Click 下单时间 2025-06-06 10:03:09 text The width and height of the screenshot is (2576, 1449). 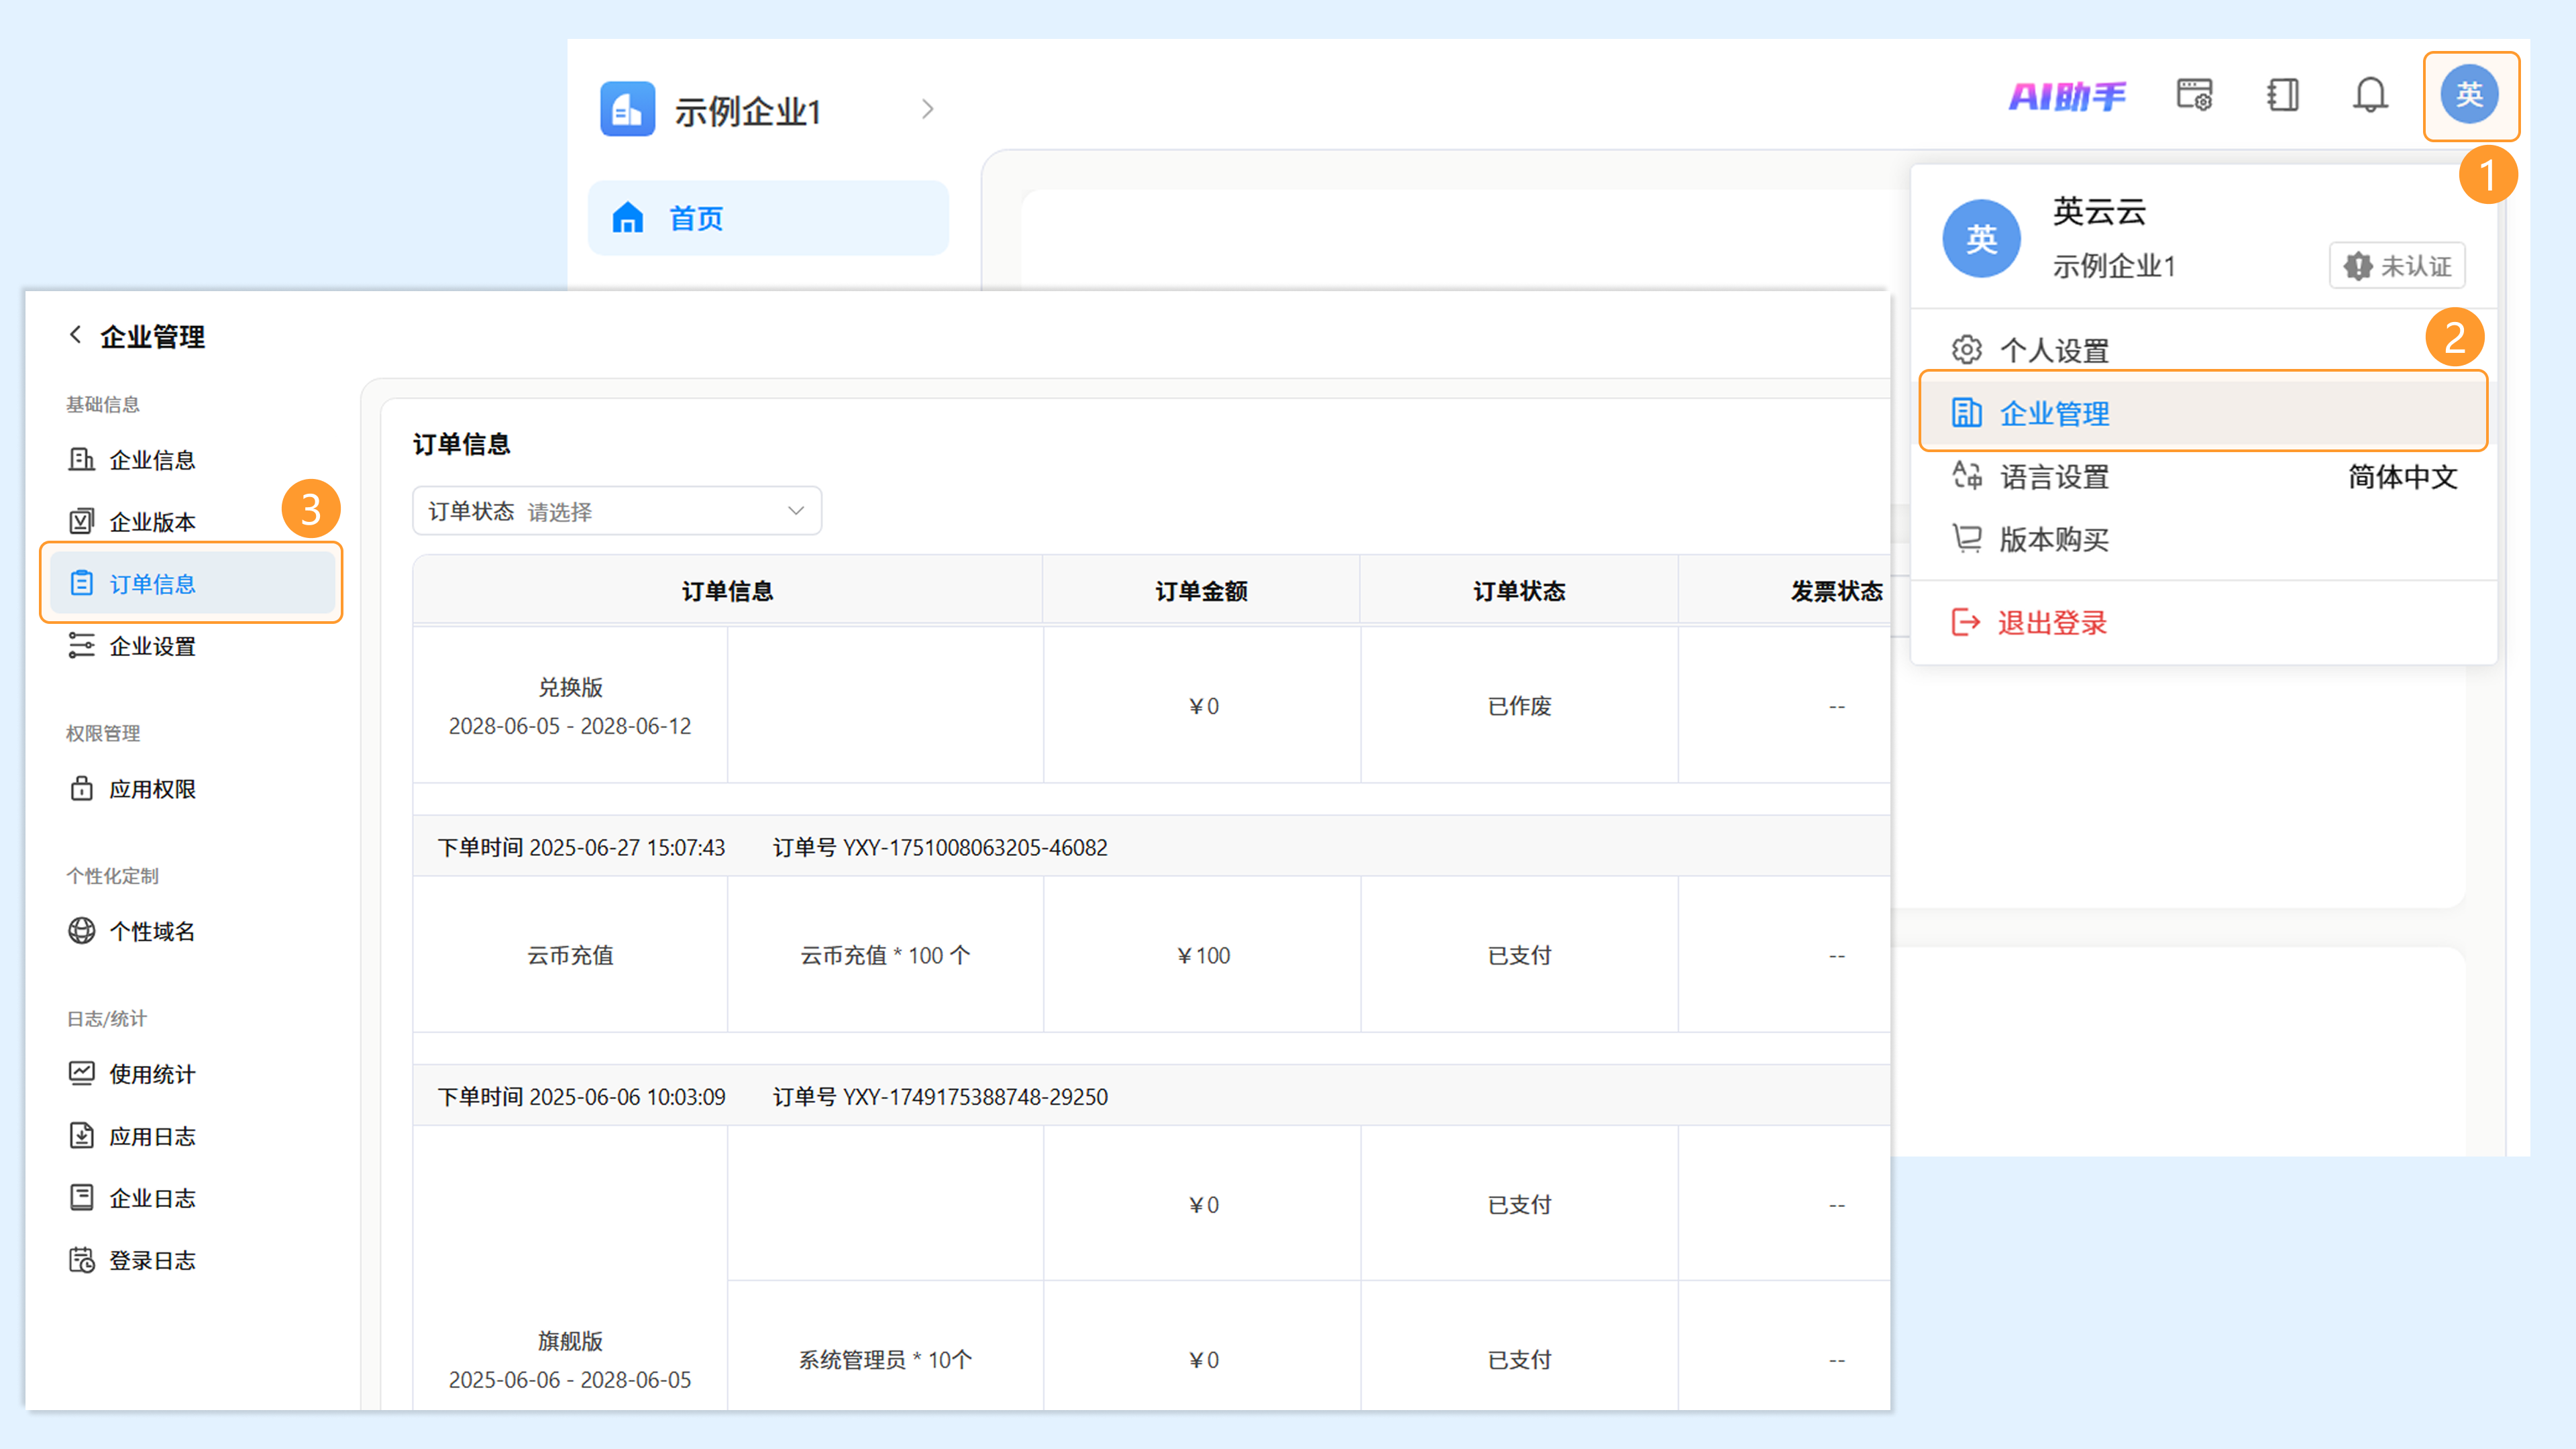pyautogui.click(x=581, y=1096)
